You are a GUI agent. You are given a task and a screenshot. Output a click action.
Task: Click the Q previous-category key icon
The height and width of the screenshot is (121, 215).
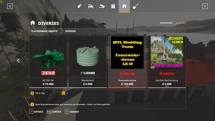point(10,6)
